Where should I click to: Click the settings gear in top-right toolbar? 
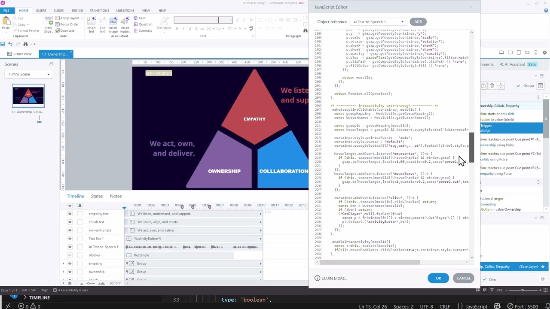click(x=544, y=52)
